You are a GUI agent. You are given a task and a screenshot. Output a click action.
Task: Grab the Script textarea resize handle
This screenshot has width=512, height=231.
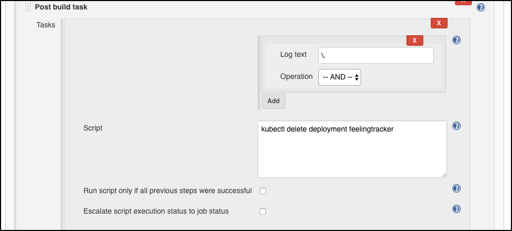point(444,175)
